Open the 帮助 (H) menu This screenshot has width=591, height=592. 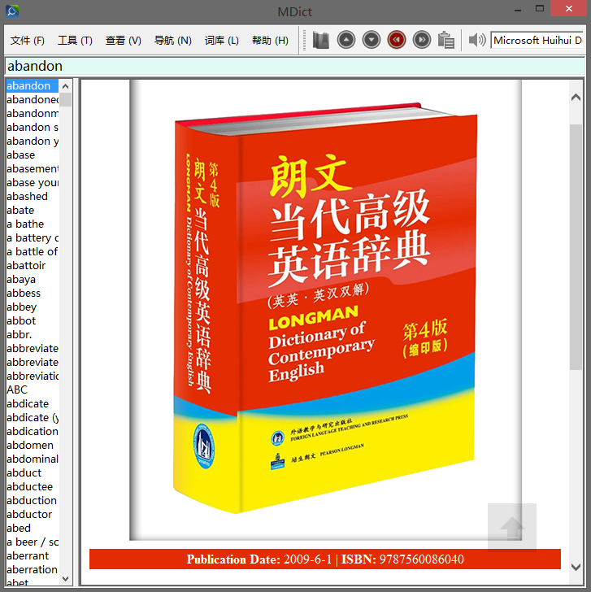coord(270,41)
